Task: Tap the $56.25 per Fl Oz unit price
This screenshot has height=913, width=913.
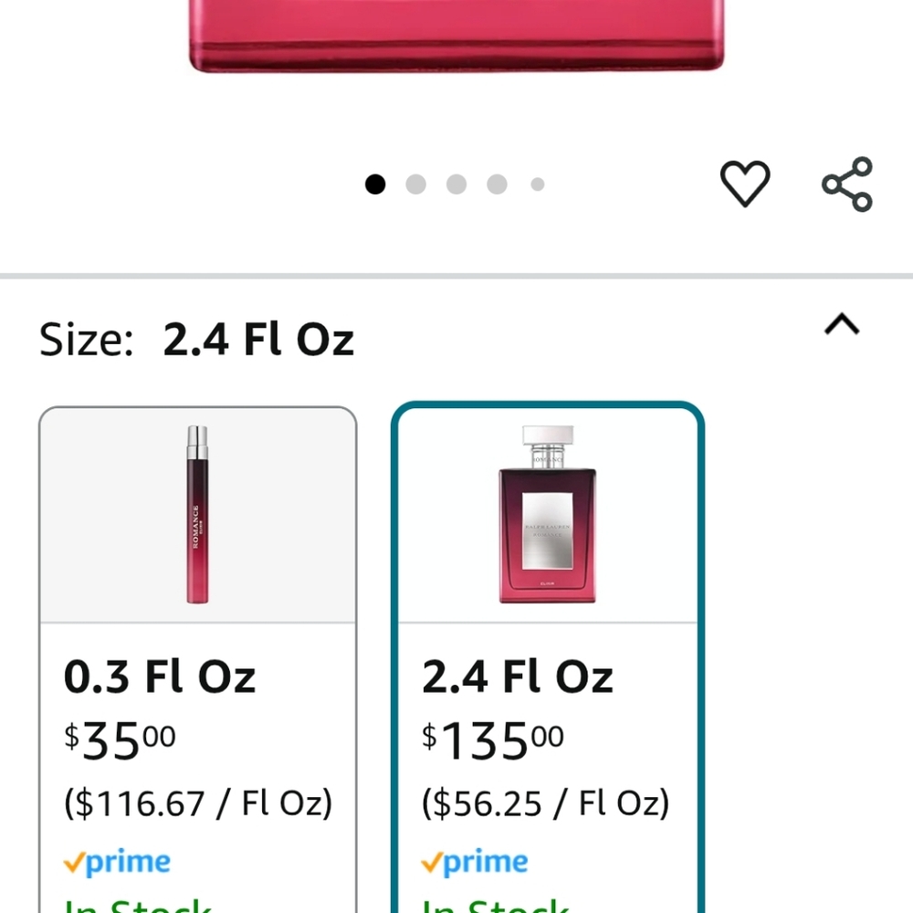Action: [545, 803]
